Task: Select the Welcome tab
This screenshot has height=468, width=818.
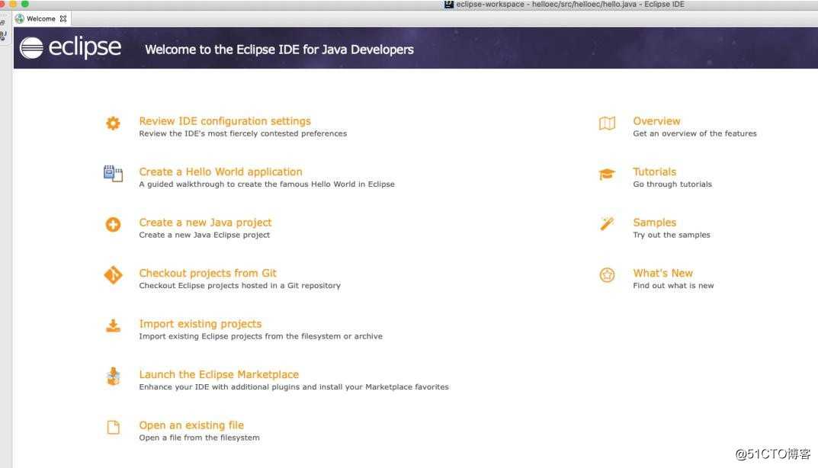Action: (40, 19)
